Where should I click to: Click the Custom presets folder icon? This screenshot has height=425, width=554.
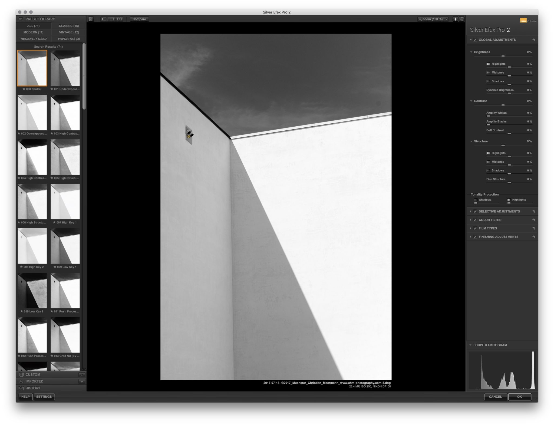tap(21, 375)
